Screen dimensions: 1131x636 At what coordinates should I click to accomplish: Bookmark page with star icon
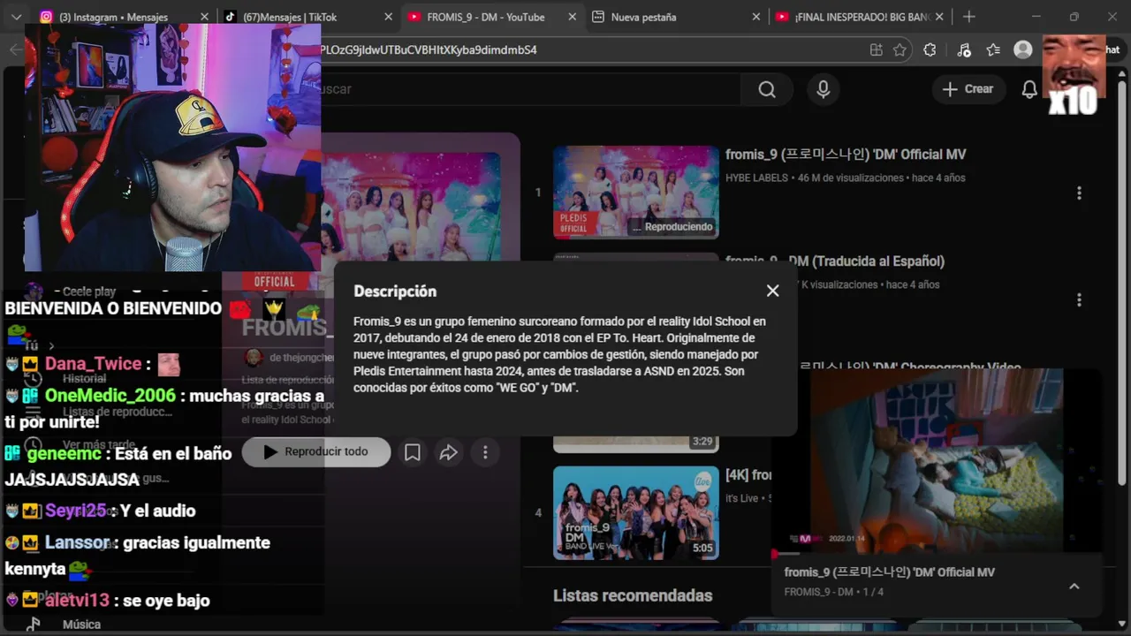pyautogui.click(x=899, y=50)
